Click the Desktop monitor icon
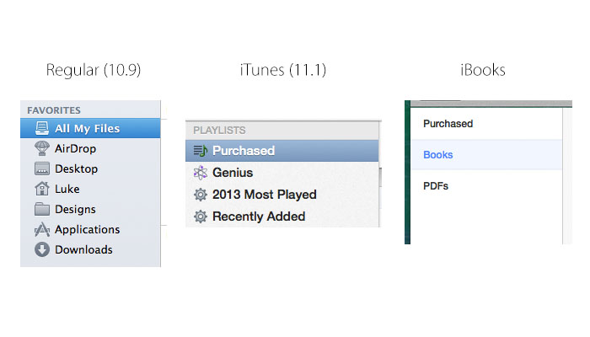 click(x=42, y=168)
